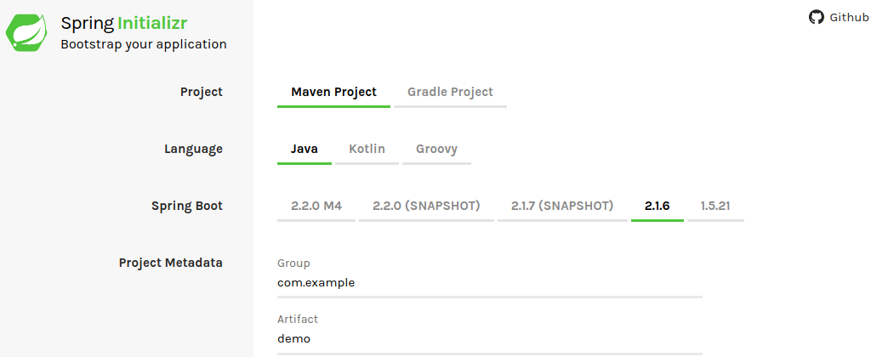This screenshot has height=357, width=888.
Task: Select Spring Boot 2.2.0 (SNAPSHOT)
Action: pos(426,206)
